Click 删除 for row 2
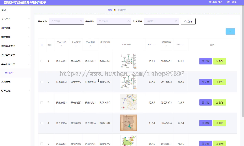 220,82
